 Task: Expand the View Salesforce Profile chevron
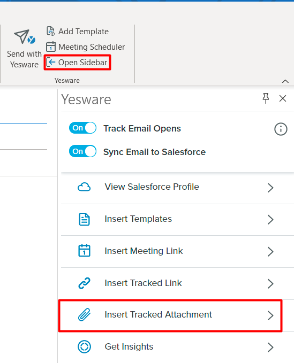pyautogui.click(x=270, y=188)
